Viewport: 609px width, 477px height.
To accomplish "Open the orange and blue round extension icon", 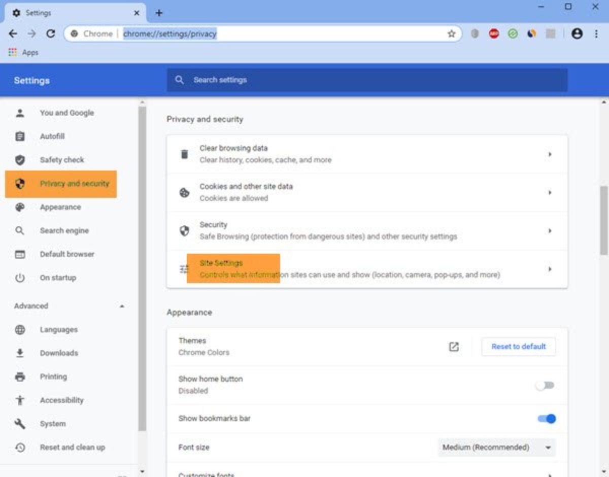I will coord(532,33).
